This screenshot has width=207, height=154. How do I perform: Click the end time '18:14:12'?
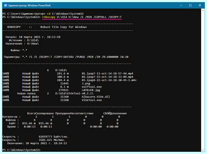click(60, 143)
